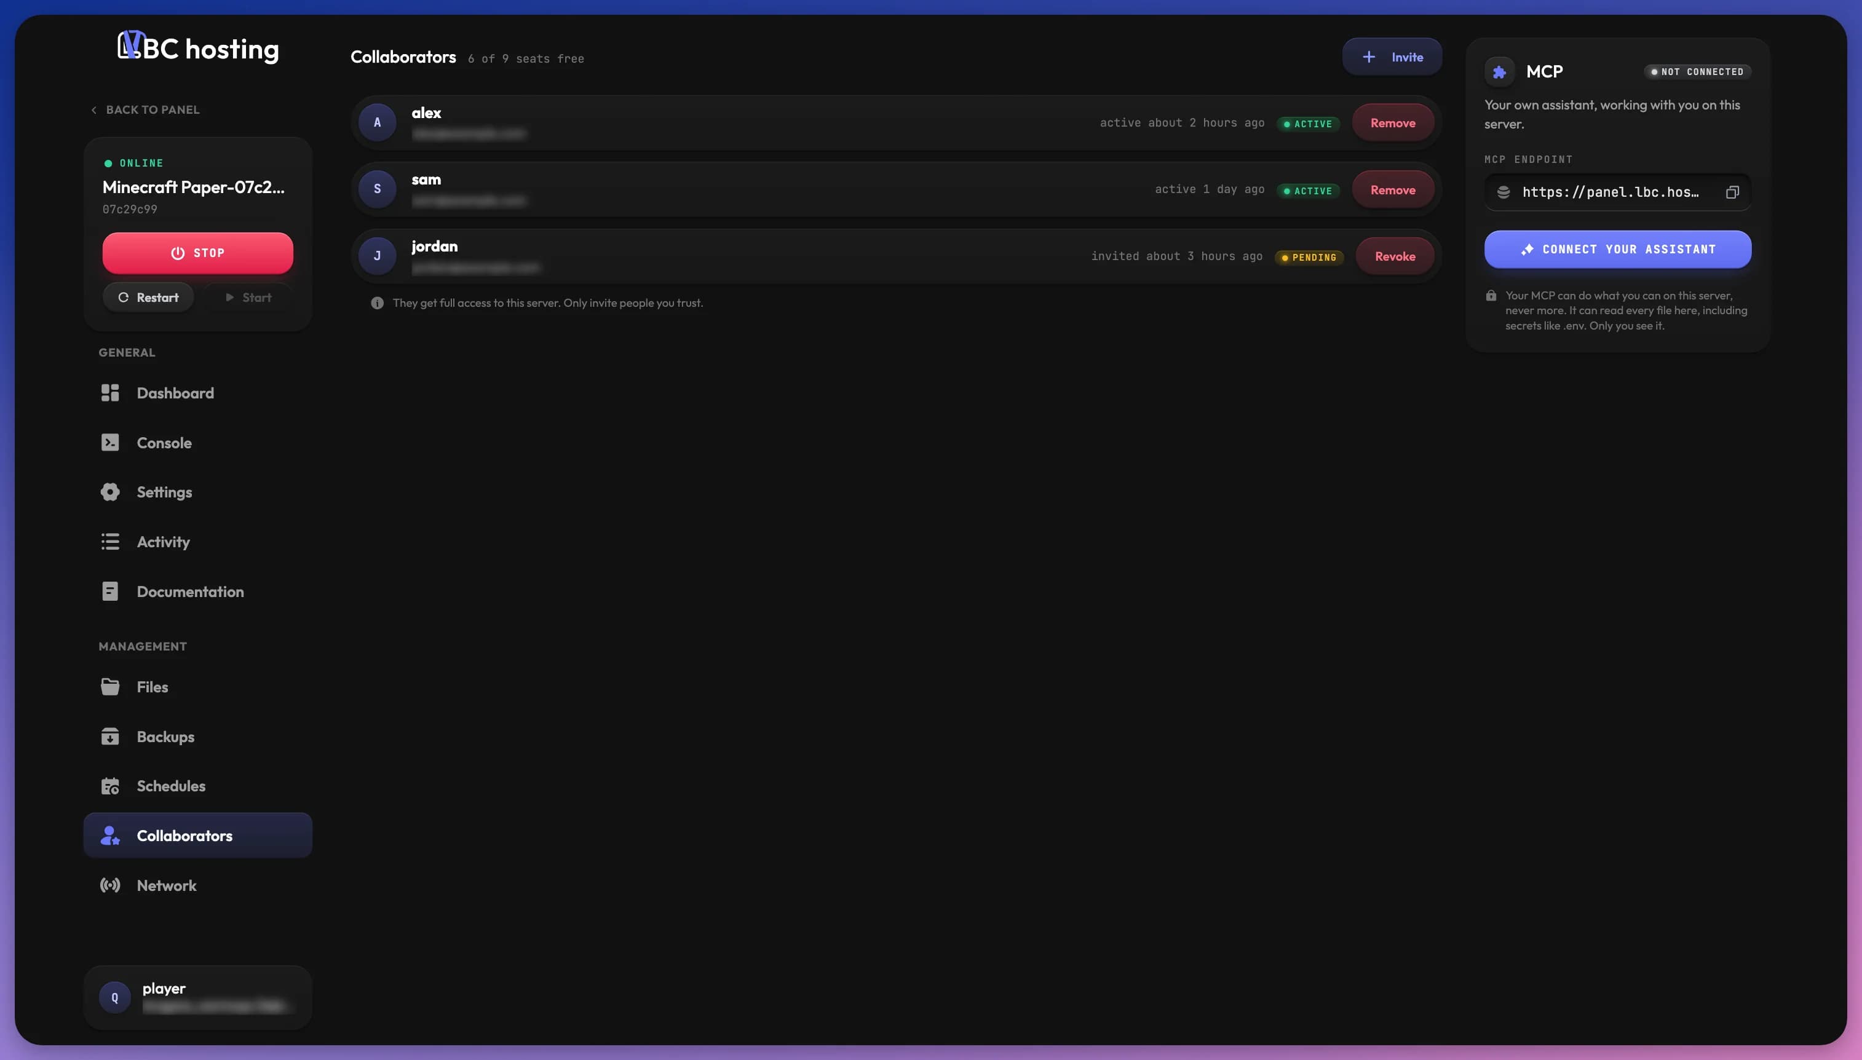The width and height of the screenshot is (1862, 1060).
Task: Click '6 of 9 seats free' text
Action: tap(526, 59)
